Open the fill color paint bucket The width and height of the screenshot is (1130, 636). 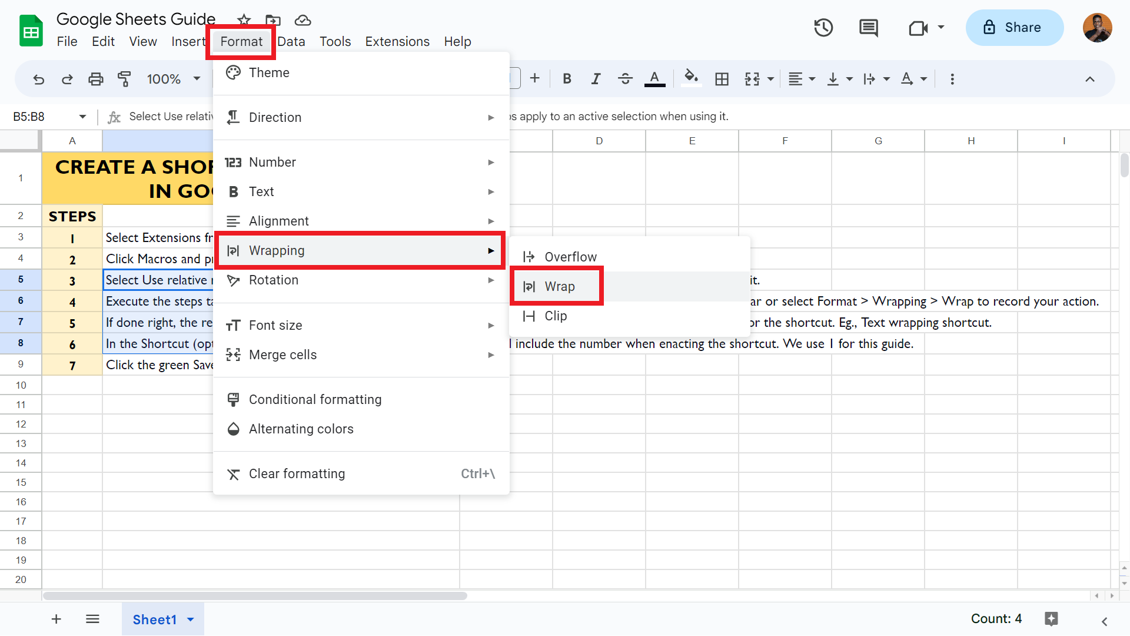point(691,78)
